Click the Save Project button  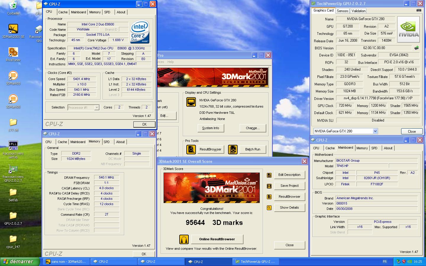click(x=289, y=186)
